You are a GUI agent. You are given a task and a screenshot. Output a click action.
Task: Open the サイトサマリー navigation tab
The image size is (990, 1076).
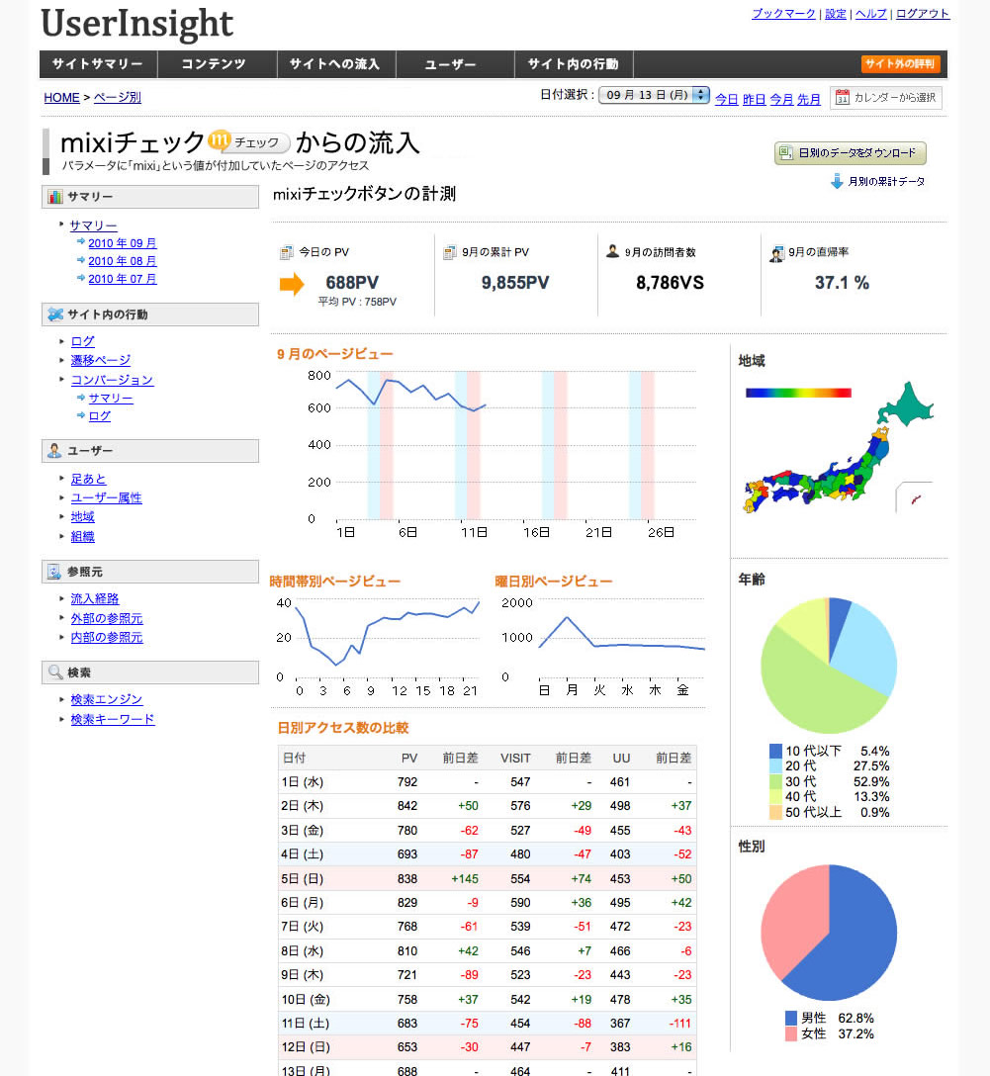pos(98,64)
